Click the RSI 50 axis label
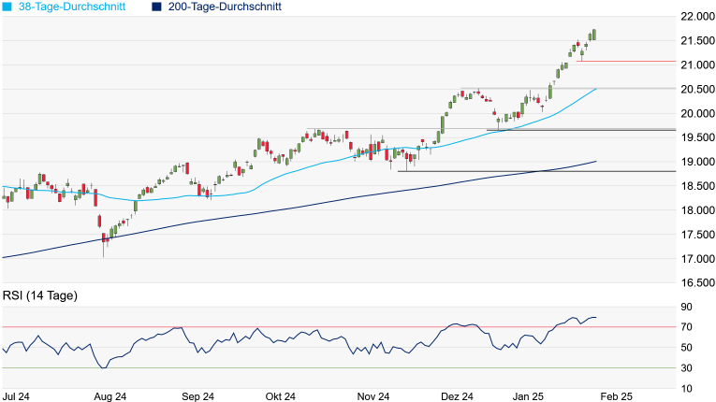716x402 pixels. click(687, 348)
